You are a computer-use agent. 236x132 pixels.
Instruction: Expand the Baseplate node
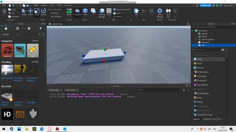pos(196,43)
